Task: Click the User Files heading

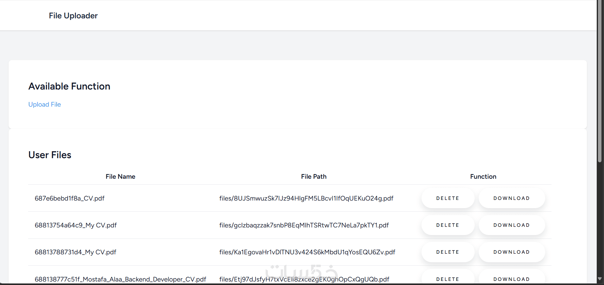Action: click(x=50, y=155)
